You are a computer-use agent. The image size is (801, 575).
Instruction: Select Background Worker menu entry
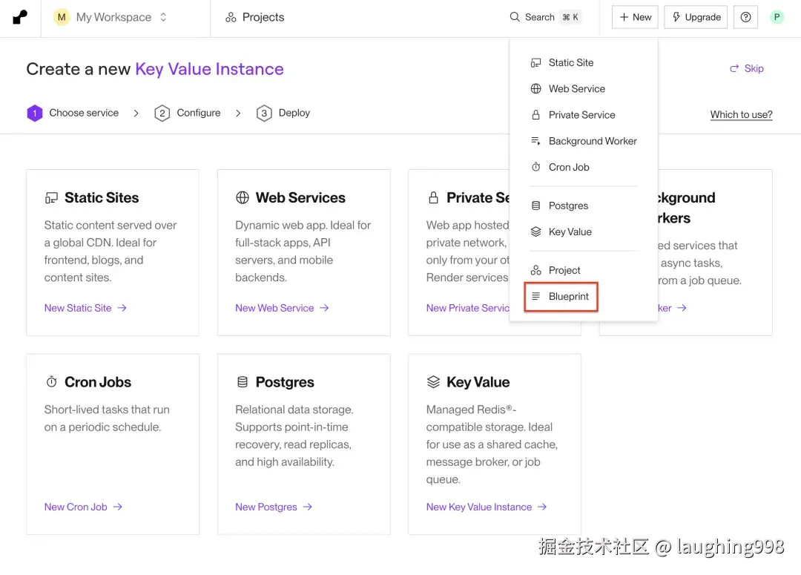[x=592, y=141]
